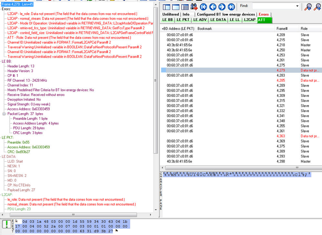322x235 pixels.
Task: Click decode pane horizontal scrollbar right arrow
Action: pos(151,215)
